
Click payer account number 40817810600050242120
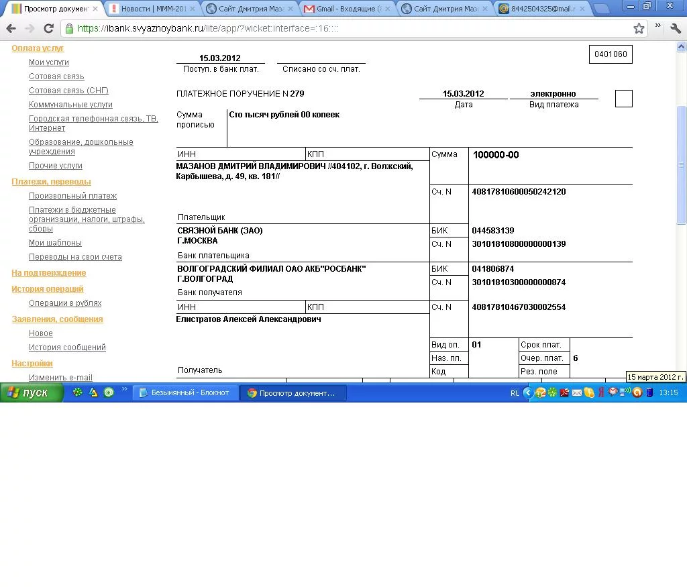[x=519, y=191]
